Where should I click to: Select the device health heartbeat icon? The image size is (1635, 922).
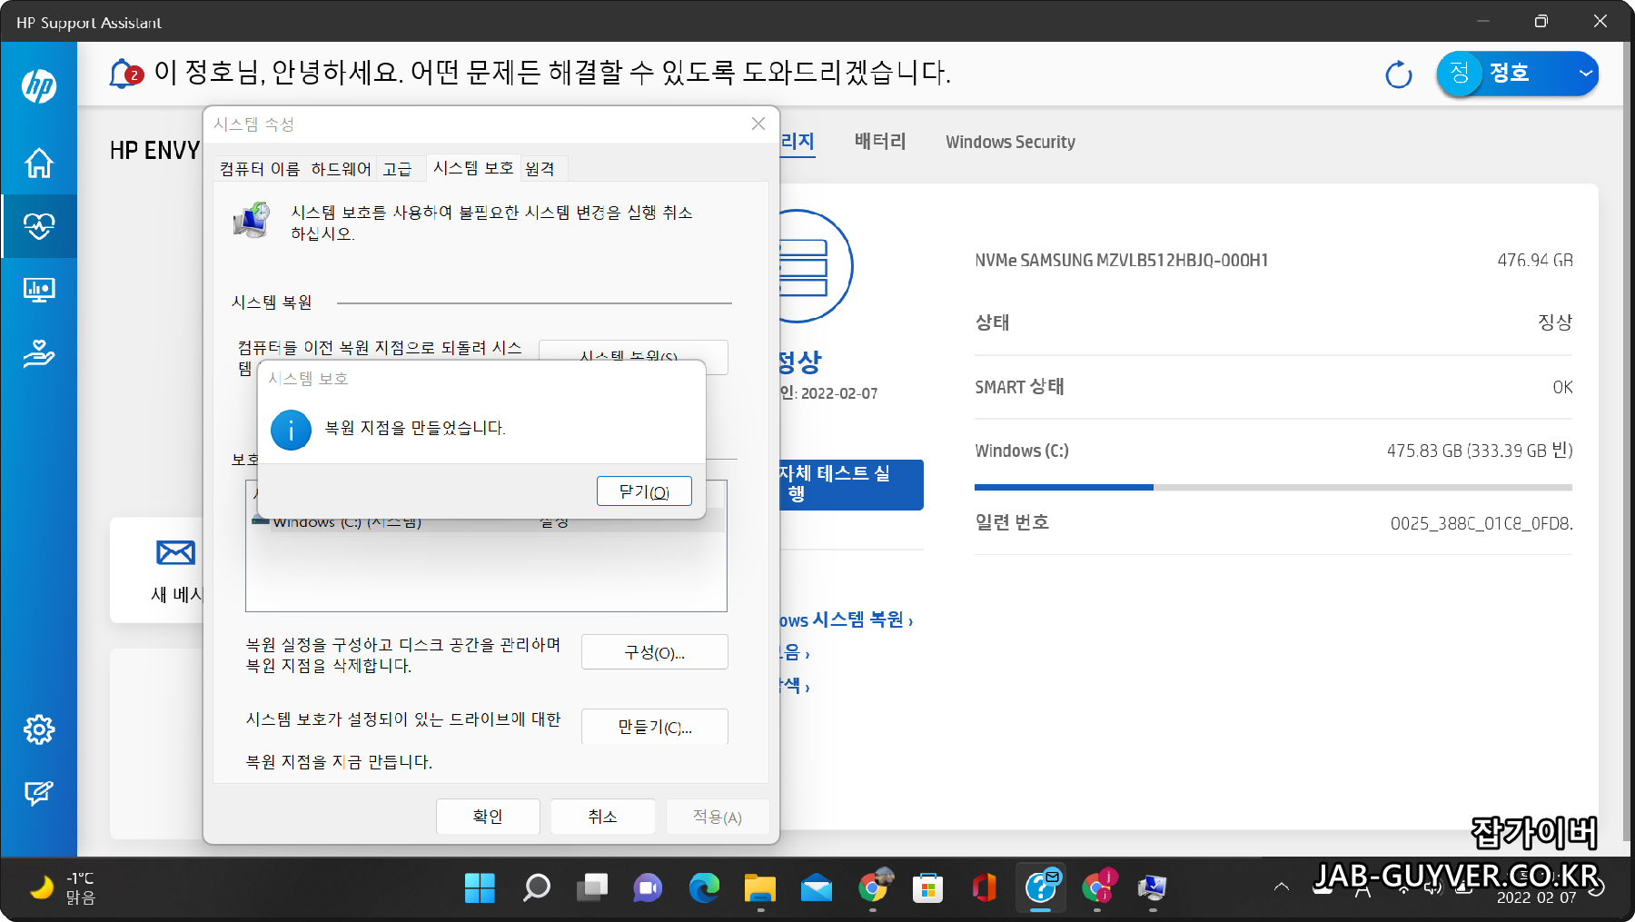pyautogui.click(x=38, y=226)
